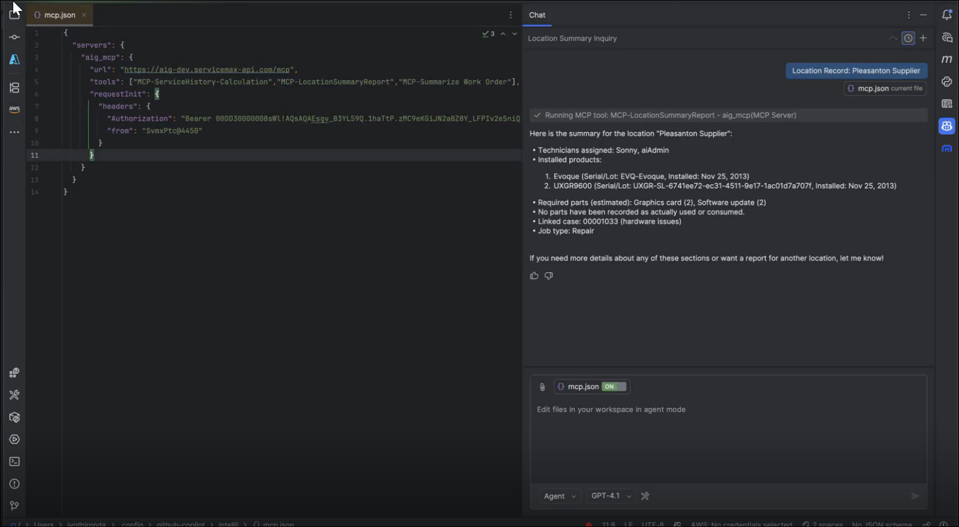Open the Terminal tool window
This screenshot has width=959, height=527.
pos(14,461)
